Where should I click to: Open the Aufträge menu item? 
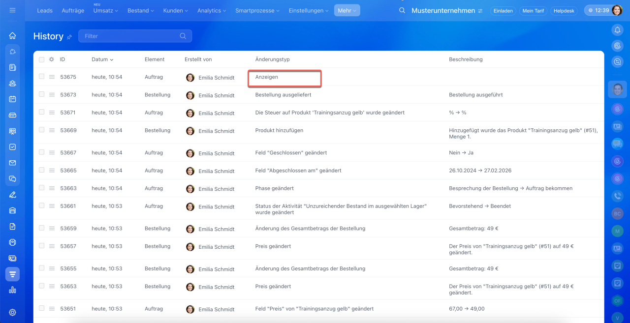point(73,10)
